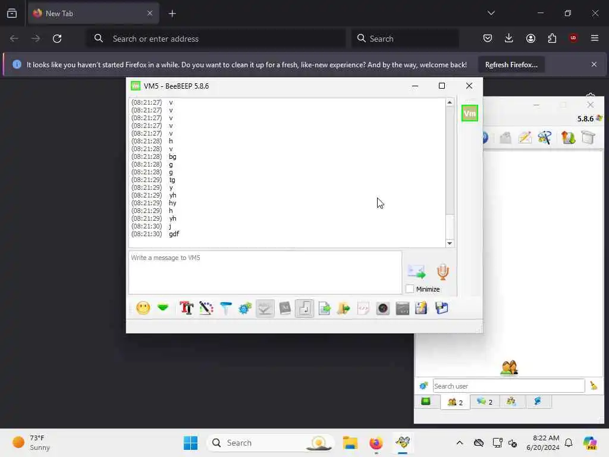
Task: Toggle the send-on-Enter key option
Action: [x=304, y=309]
